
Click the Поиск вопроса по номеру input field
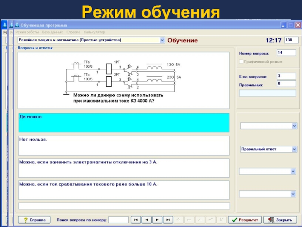click(118, 220)
